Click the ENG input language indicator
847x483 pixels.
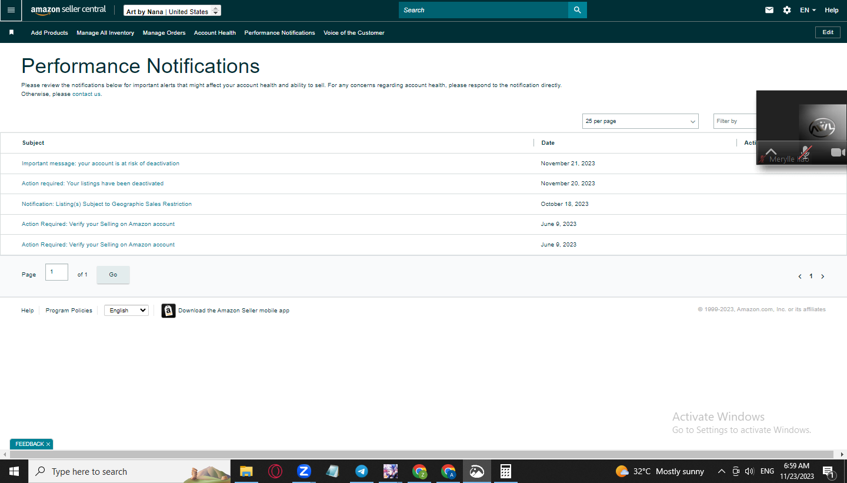(x=767, y=471)
